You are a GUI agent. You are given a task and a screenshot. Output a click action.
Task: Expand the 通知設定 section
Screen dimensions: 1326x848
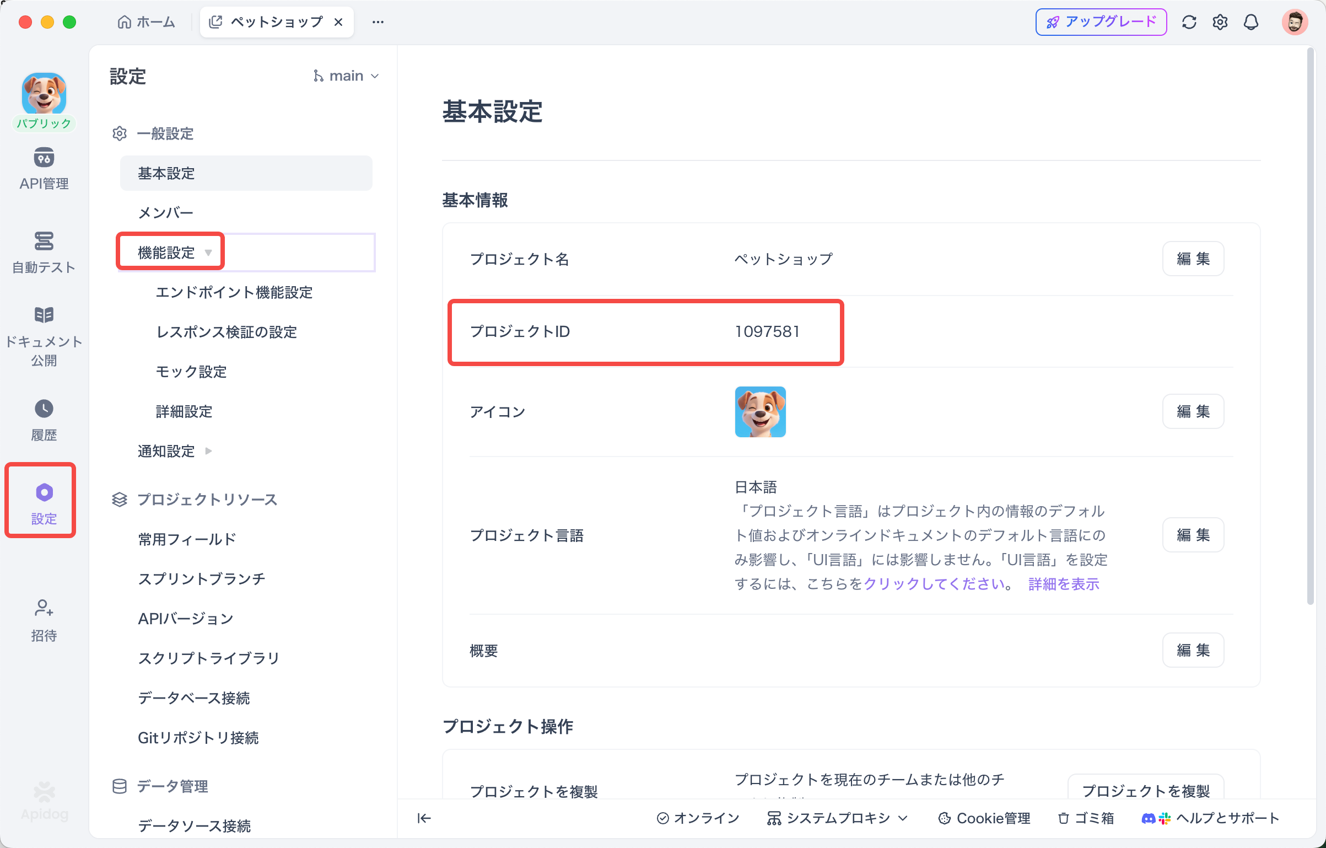[x=208, y=451]
